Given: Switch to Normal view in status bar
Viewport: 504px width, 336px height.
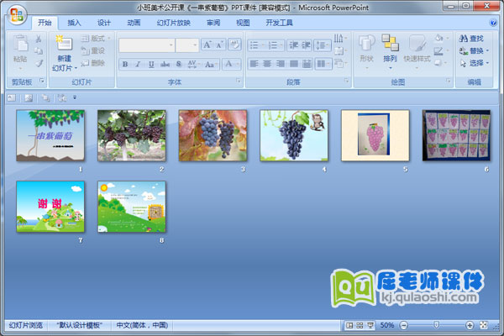Looking at the screenshot, I should 349,325.
